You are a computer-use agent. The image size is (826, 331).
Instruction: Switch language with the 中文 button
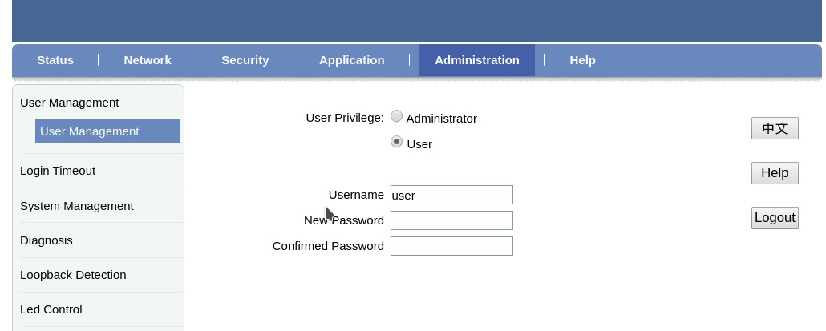[x=775, y=128]
